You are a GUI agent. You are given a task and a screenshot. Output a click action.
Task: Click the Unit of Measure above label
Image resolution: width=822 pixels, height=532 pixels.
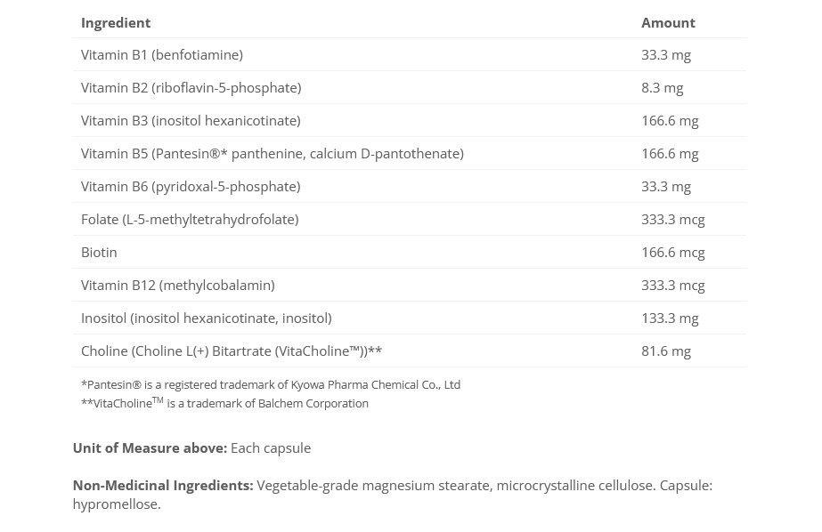tap(150, 447)
